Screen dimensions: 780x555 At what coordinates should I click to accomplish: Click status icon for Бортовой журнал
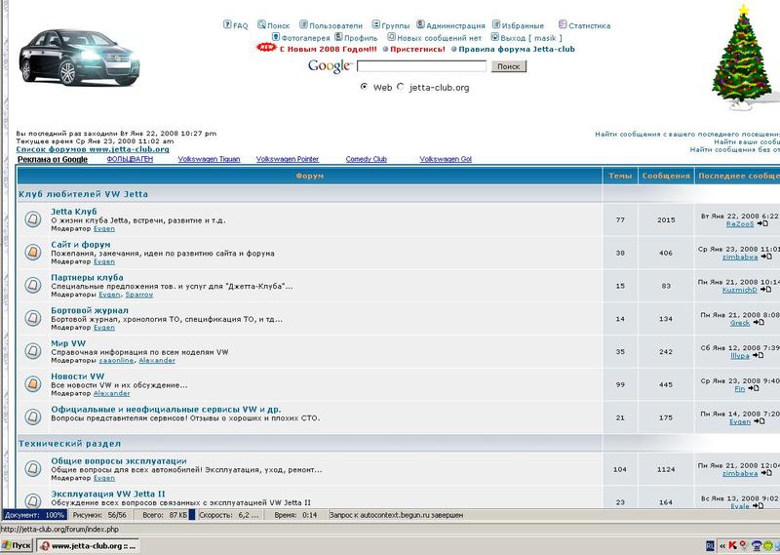pyautogui.click(x=33, y=318)
